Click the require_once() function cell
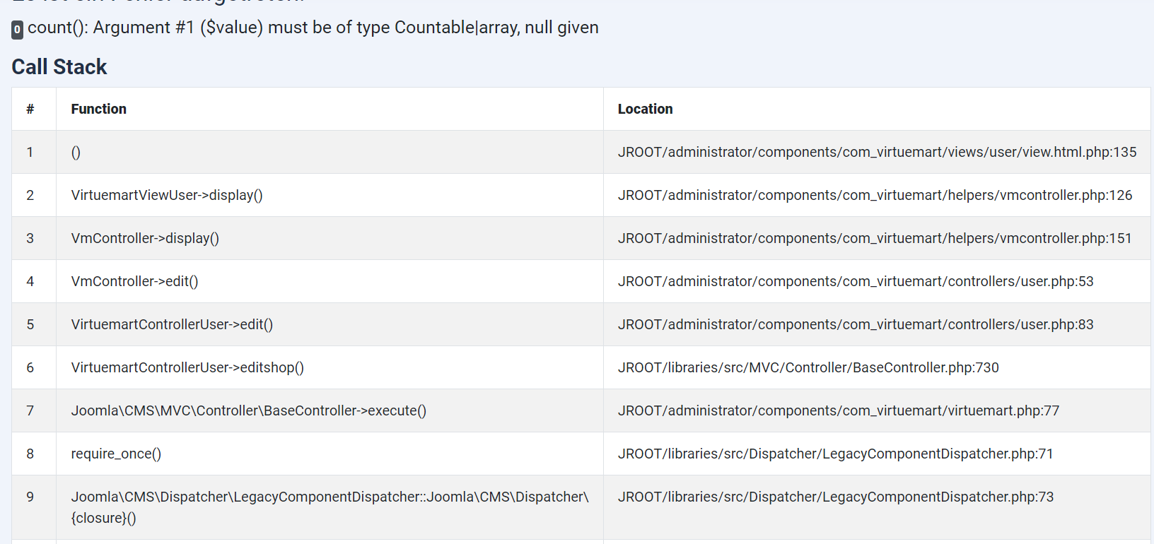1154x544 pixels. click(116, 454)
